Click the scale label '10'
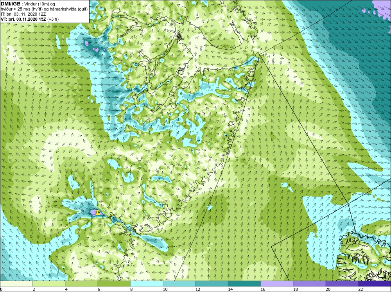Image resolution: width=391 pixels, height=292 pixels. click(165, 289)
